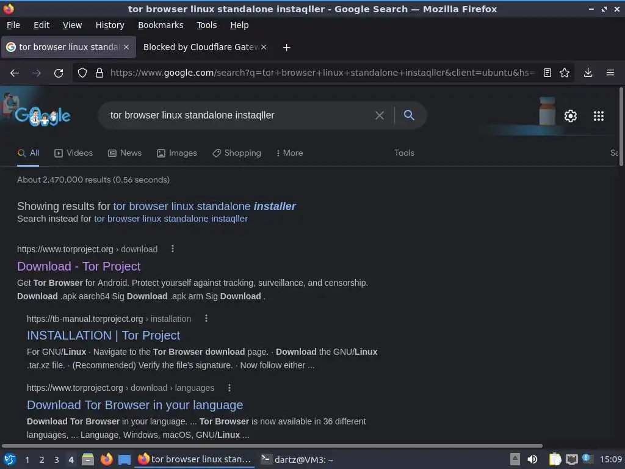Submit search with the magnifier icon
This screenshot has width=625, height=469.
tap(409, 115)
